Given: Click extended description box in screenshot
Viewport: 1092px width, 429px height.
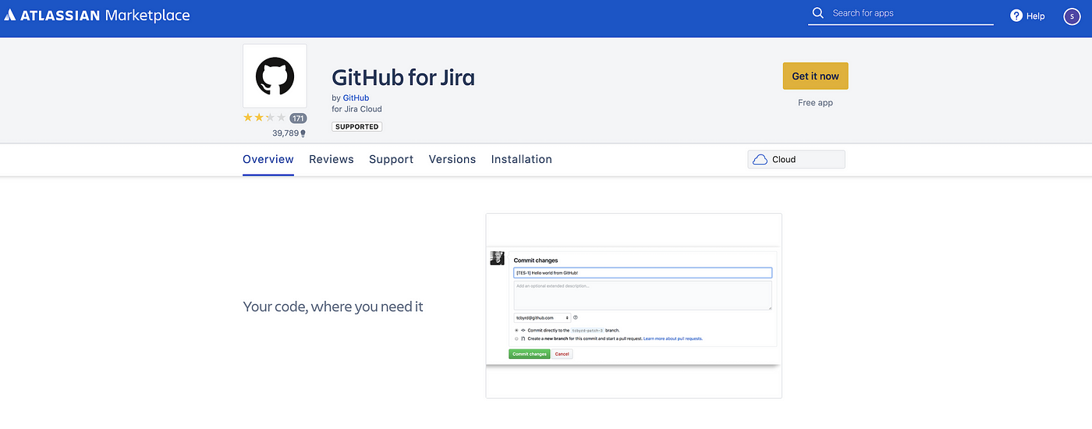Looking at the screenshot, I should (x=643, y=296).
